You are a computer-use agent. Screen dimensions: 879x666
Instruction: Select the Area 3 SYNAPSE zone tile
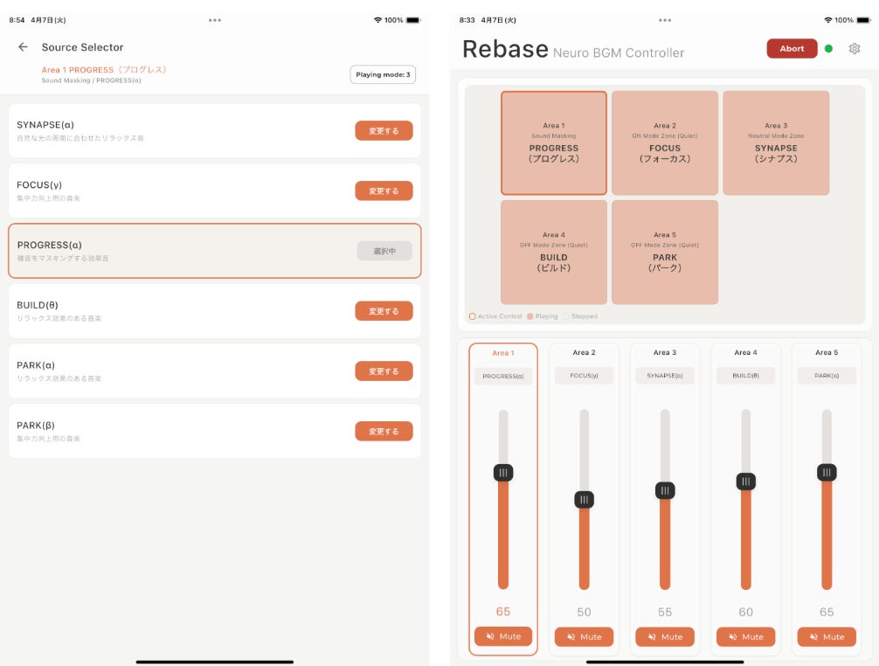[x=776, y=143]
